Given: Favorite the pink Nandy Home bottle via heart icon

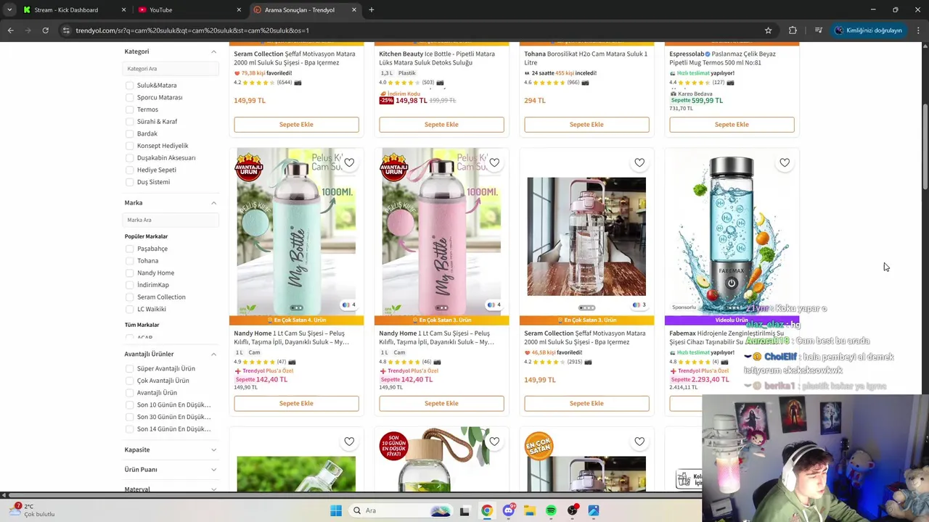Looking at the screenshot, I should coord(494,162).
